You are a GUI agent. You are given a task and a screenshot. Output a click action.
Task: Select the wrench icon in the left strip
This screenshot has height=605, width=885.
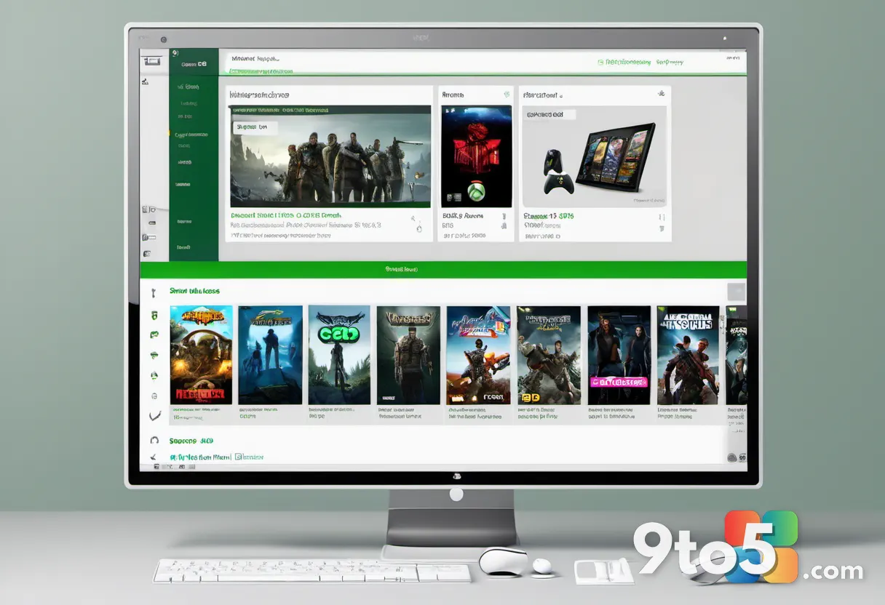[154, 293]
